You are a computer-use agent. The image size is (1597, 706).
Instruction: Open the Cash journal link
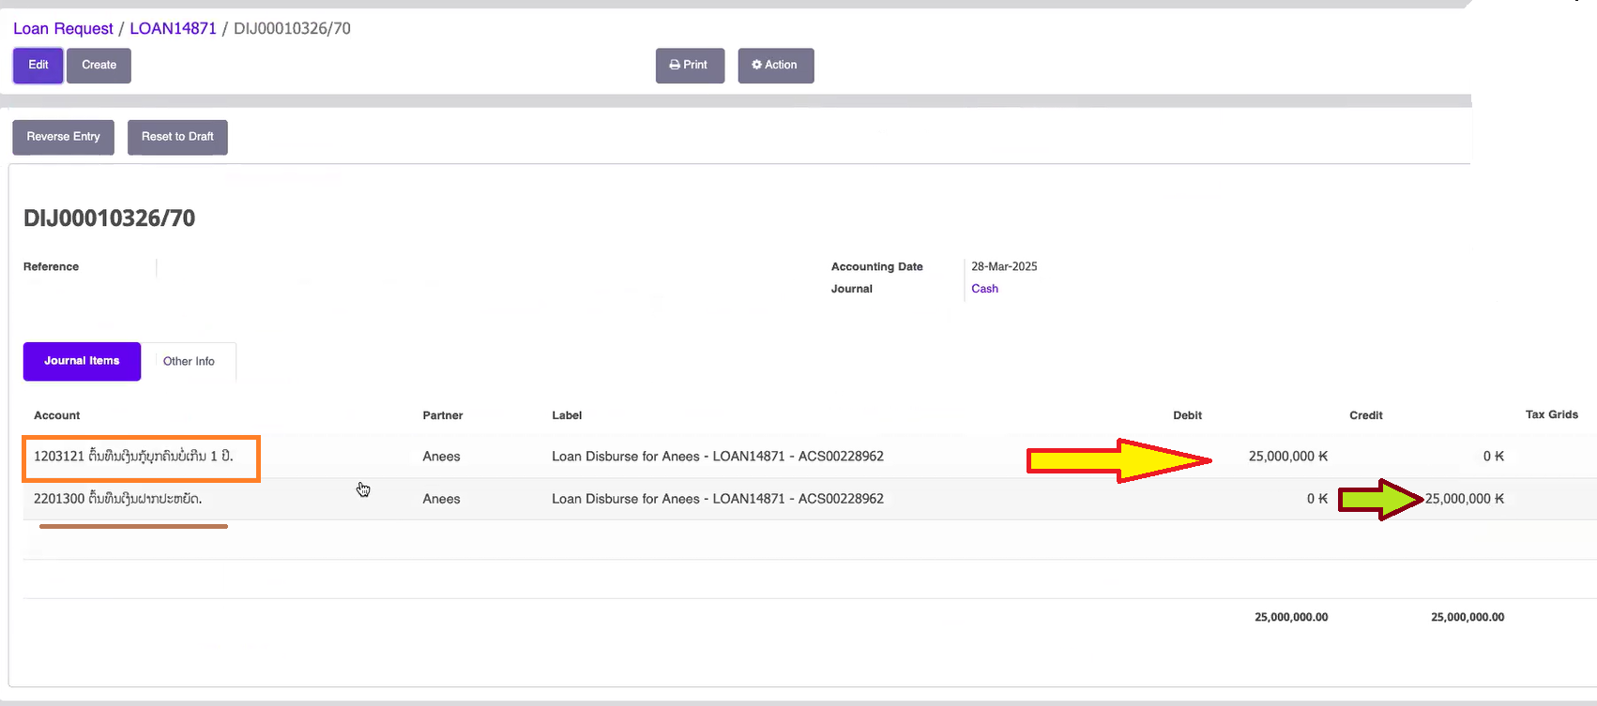click(984, 289)
